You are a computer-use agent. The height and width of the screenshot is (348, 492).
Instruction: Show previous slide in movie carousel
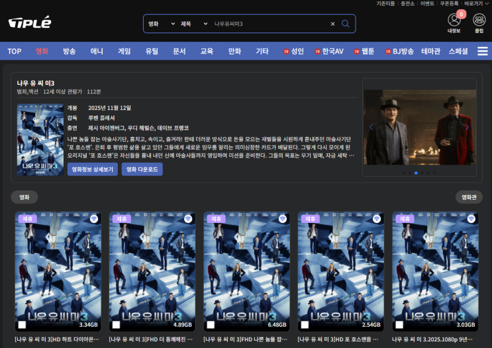pyautogui.click(x=371, y=127)
